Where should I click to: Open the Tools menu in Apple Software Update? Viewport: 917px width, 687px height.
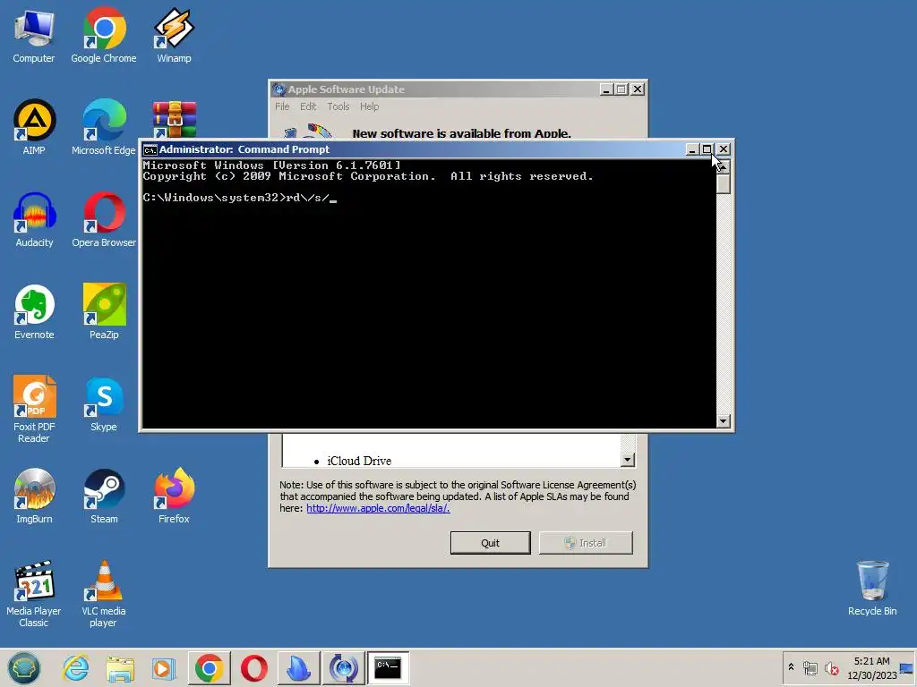click(338, 106)
